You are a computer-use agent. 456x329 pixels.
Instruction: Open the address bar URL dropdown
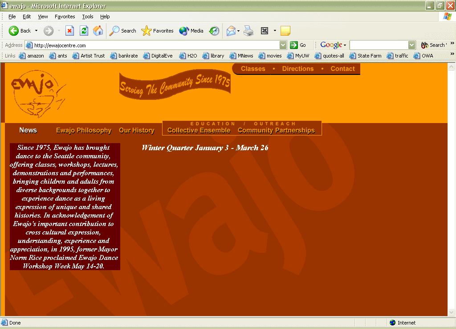283,45
